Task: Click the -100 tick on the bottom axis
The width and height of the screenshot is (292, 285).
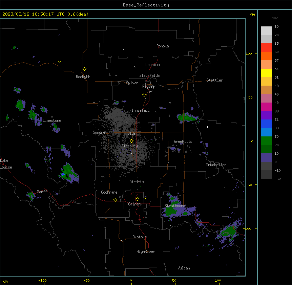Action: pos(42,280)
